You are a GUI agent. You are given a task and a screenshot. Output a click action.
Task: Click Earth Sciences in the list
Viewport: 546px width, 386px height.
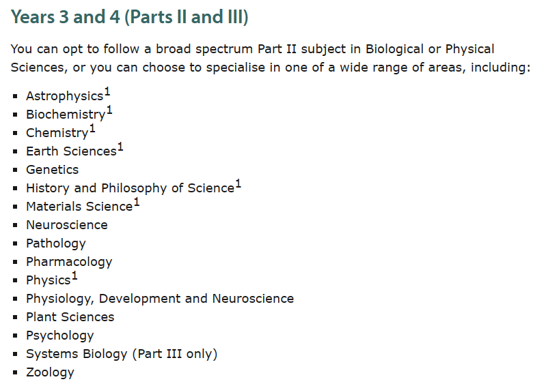point(71,151)
